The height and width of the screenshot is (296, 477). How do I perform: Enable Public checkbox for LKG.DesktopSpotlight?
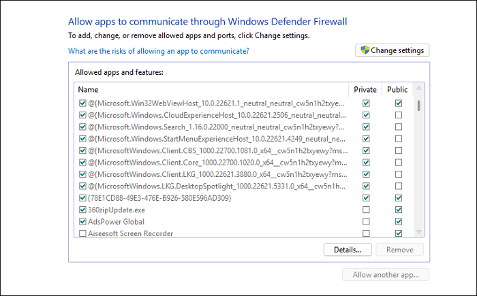[399, 186]
